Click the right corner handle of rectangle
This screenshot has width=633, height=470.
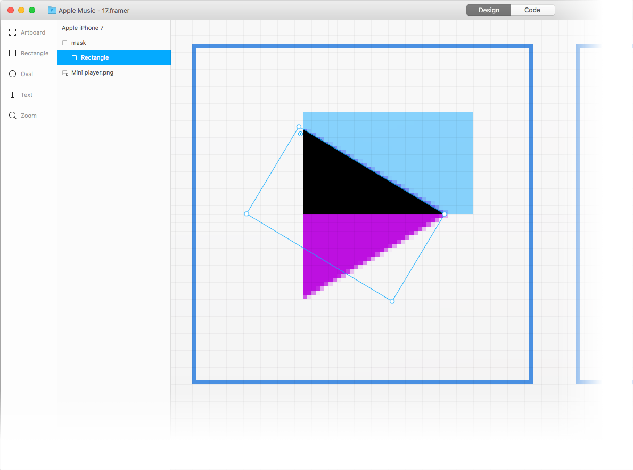tap(445, 214)
